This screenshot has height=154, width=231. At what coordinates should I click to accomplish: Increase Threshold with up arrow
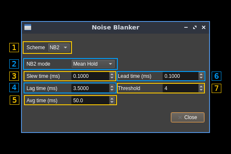click(x=201, y=87)
